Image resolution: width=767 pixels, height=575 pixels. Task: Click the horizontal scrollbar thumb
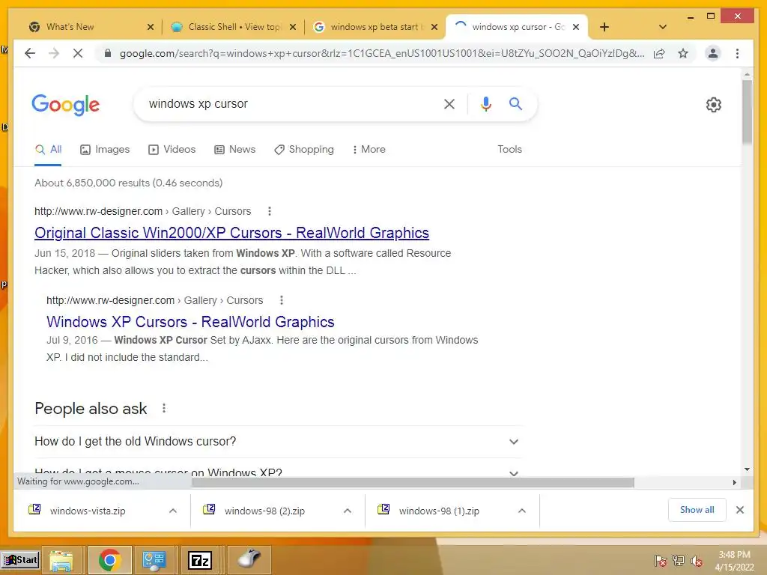point(413,483)
